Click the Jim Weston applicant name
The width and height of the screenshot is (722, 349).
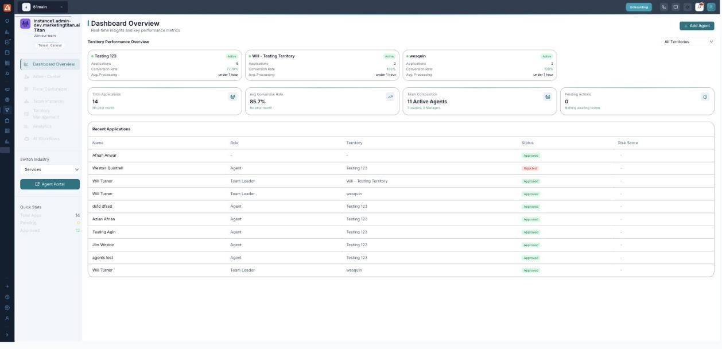[103, 245]
